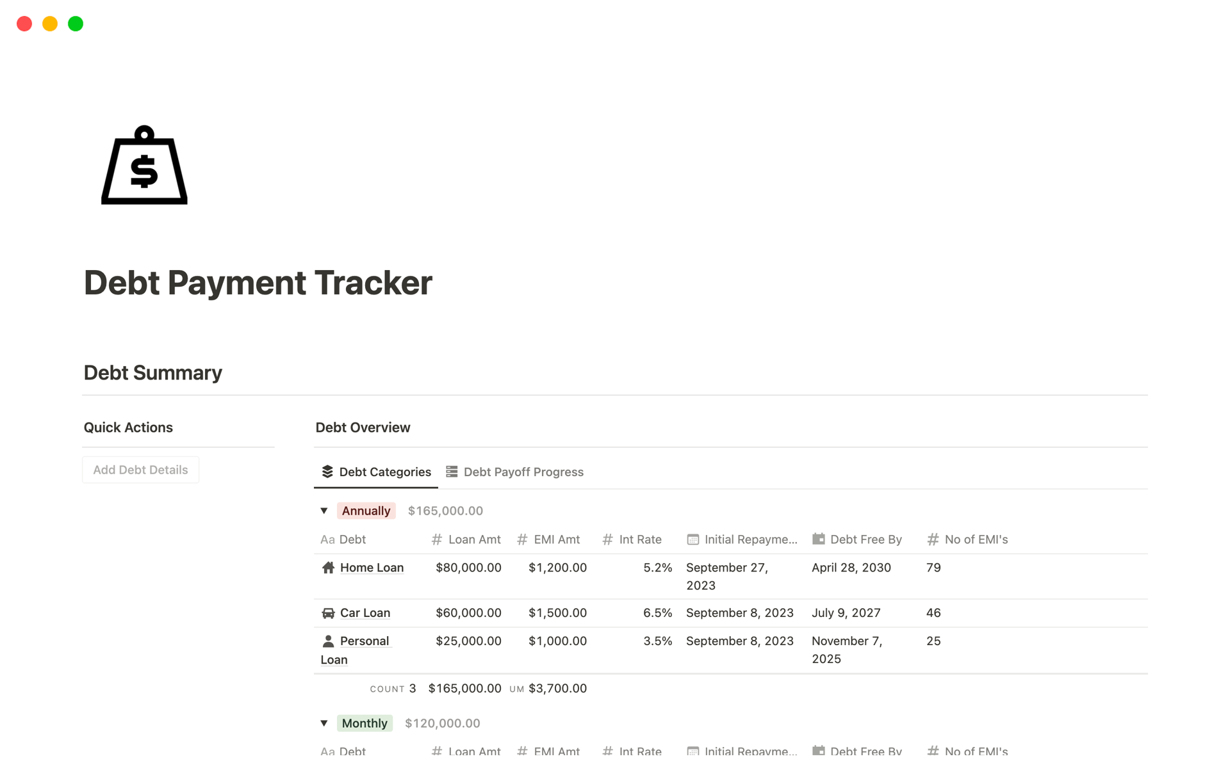Viewport: 1230px width, 768px height.
Task: Click the car icon beside Car Loan
Action: [x=328, y=613]
